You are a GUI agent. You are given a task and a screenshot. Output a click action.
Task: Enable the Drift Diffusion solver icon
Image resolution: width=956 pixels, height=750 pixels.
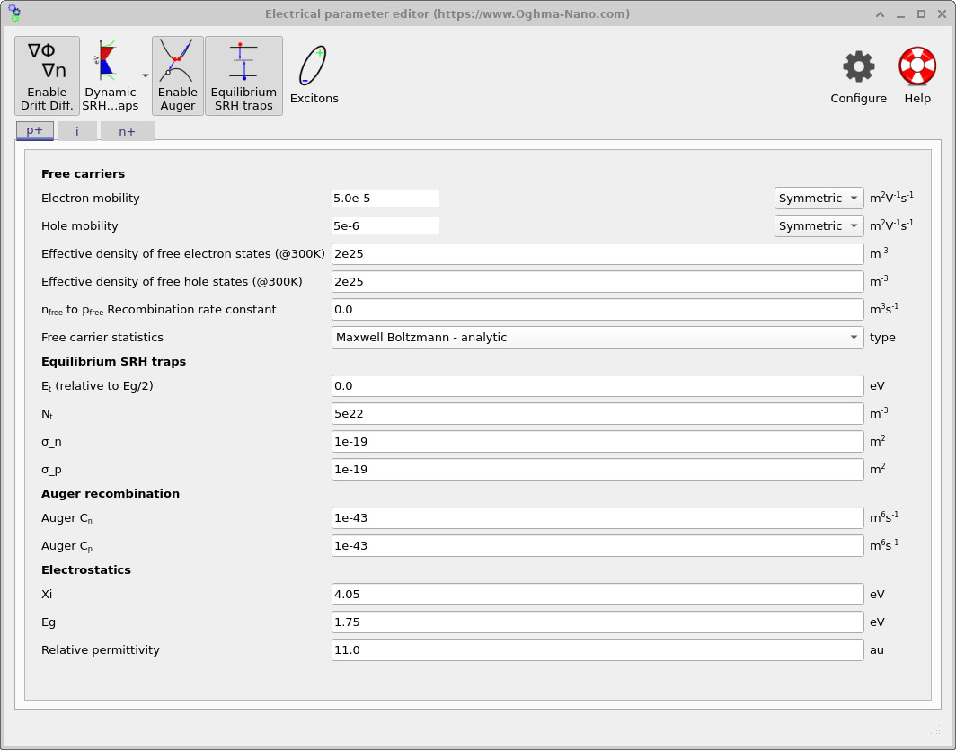pos(47,75)
